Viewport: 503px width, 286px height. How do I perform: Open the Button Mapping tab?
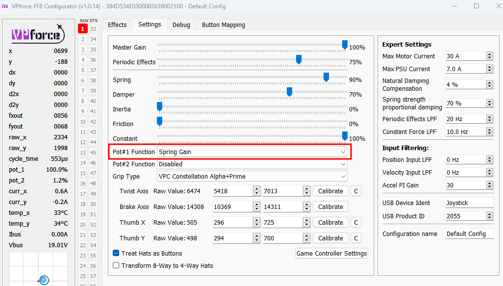point(223,25)
